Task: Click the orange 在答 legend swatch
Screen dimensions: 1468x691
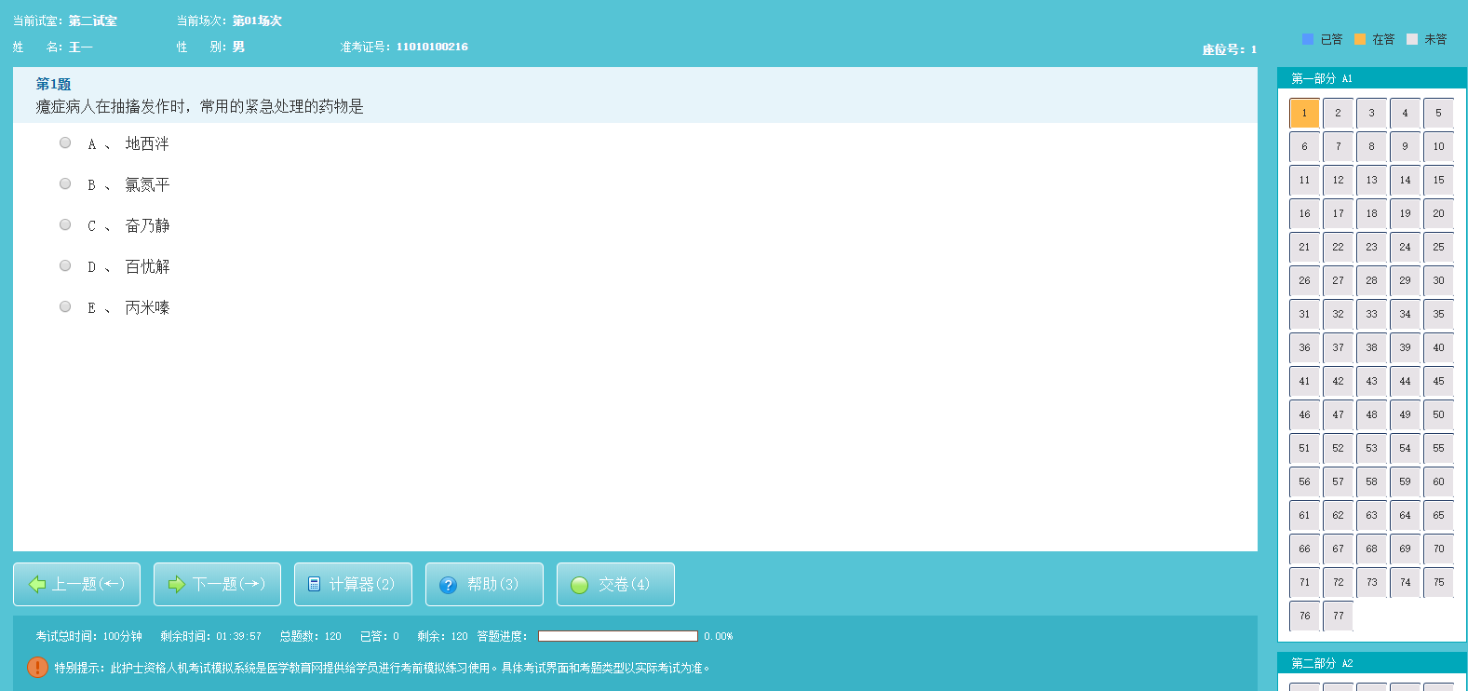Action: pos(1359,39)
